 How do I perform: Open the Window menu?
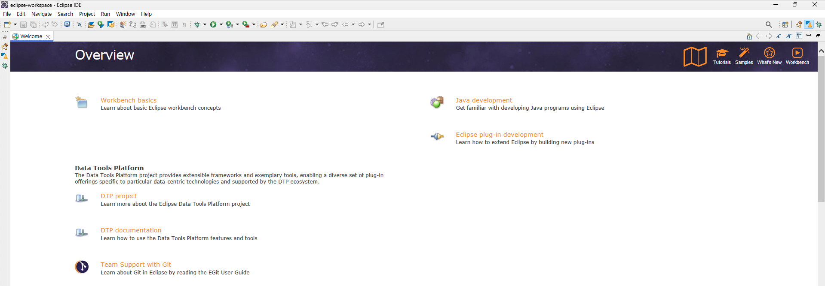125,14
